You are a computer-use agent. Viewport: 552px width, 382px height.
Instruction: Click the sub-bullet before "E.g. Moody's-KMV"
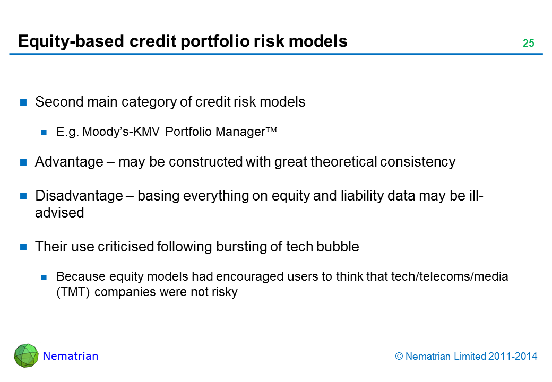[45, 133]
